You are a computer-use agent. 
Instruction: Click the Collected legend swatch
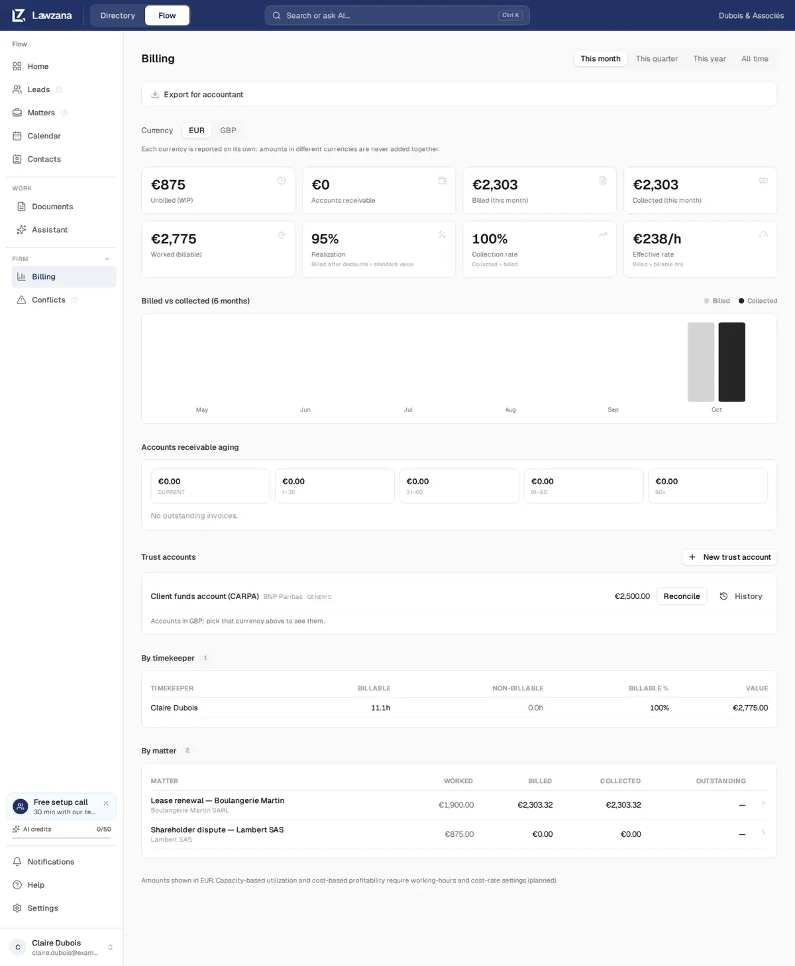coord(741,301)
